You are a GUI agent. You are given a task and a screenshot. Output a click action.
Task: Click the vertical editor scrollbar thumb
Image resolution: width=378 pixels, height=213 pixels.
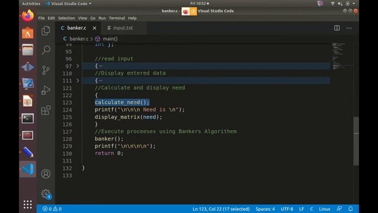[356, 141]
